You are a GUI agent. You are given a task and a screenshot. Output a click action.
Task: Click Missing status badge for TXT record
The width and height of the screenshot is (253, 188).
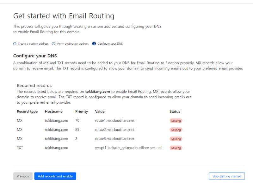(176, 148)
